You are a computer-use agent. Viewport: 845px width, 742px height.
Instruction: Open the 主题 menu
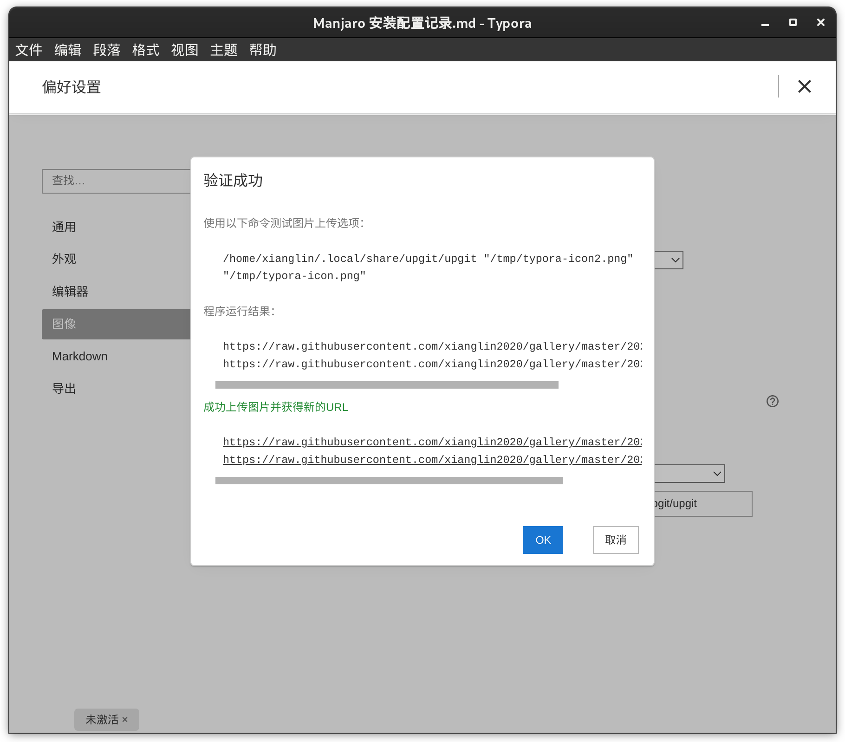point(224,50)
